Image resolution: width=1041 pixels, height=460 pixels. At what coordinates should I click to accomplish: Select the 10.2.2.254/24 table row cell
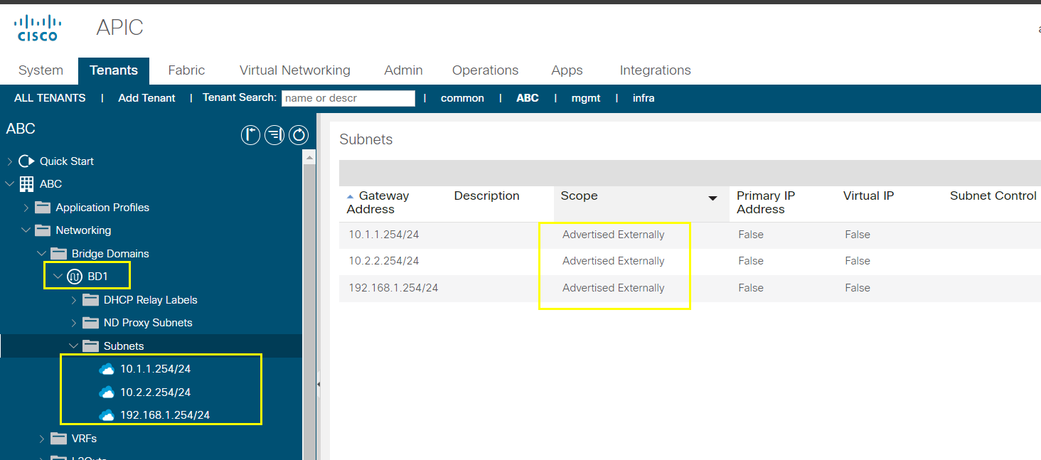383,261
